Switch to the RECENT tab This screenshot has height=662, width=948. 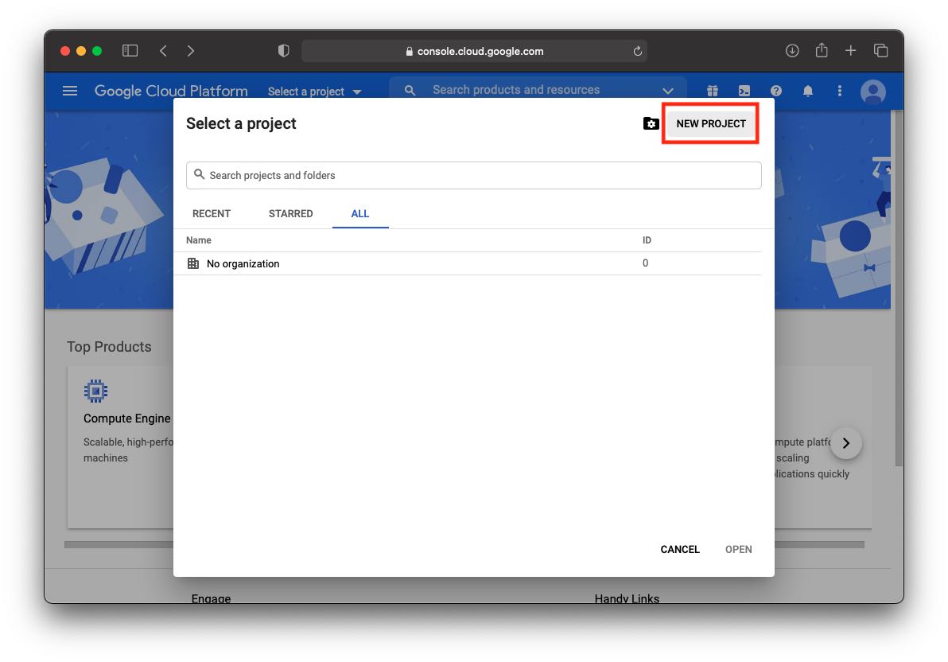coord(212,213)
